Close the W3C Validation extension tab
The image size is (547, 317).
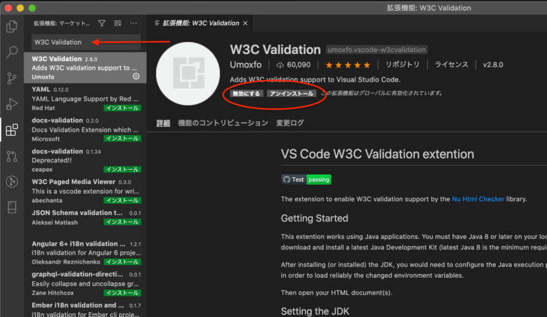(245, 23)
